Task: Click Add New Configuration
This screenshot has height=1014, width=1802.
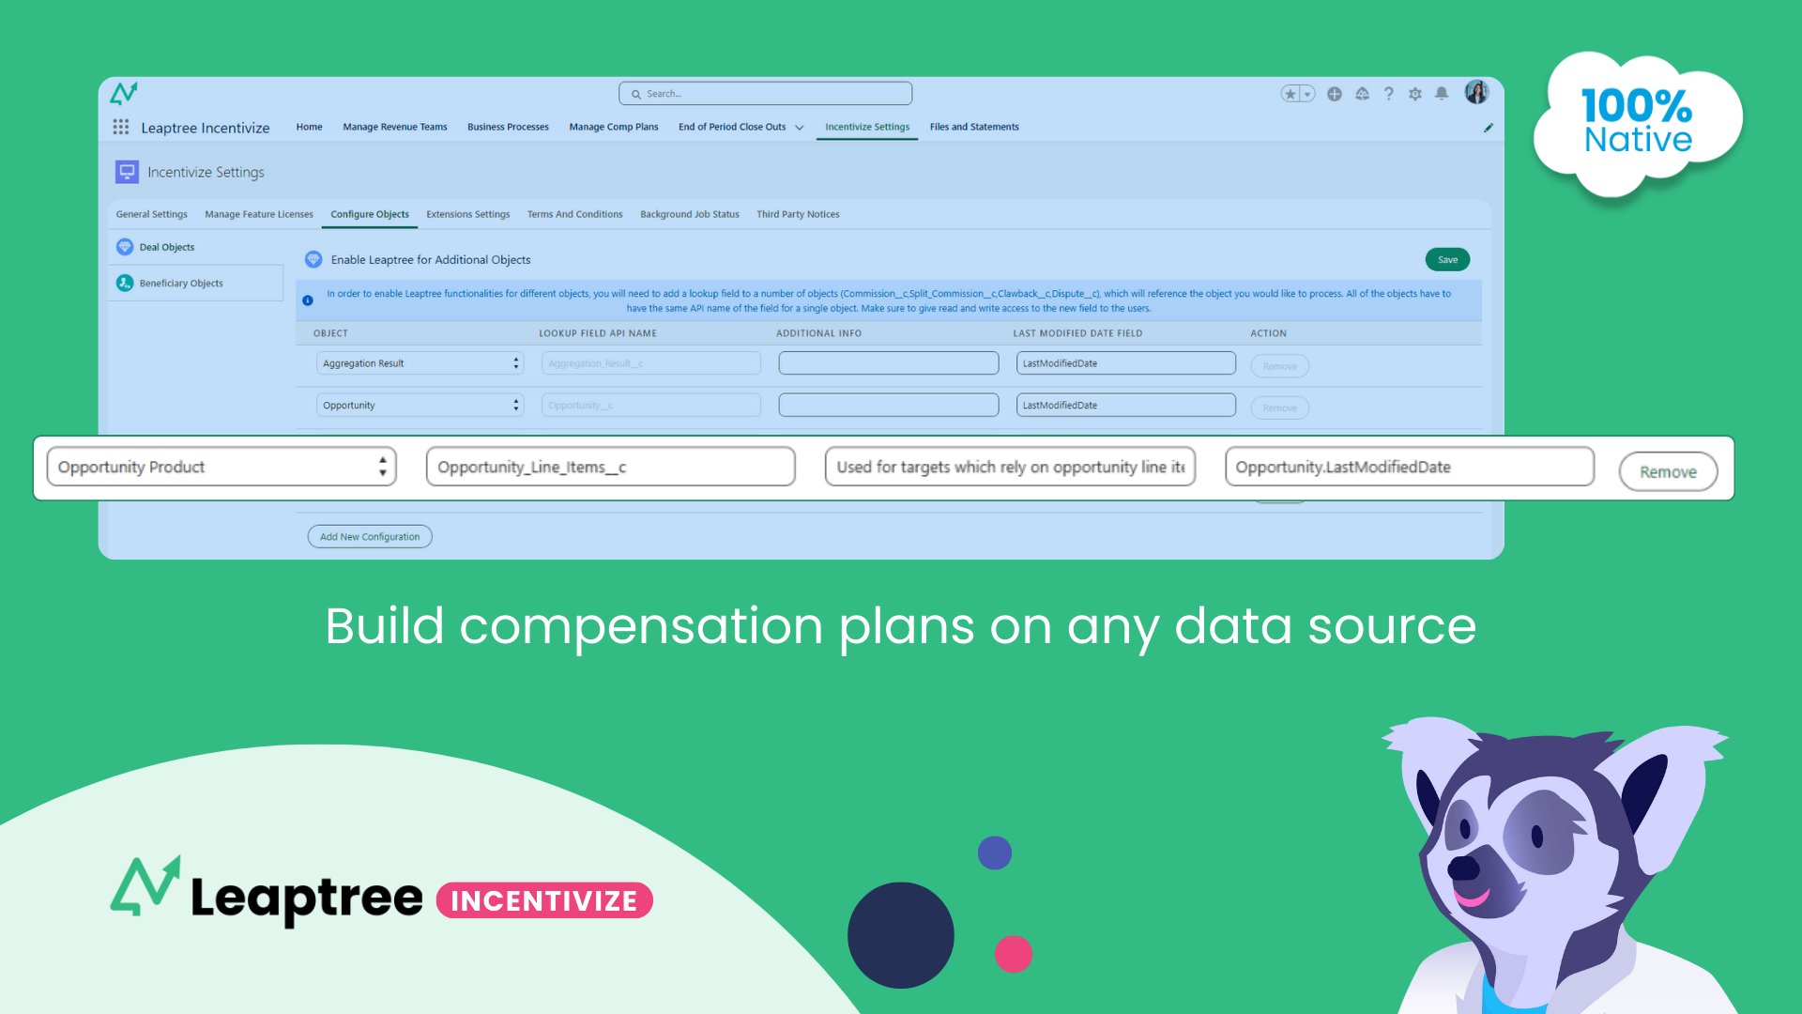Action: point(369,536)
